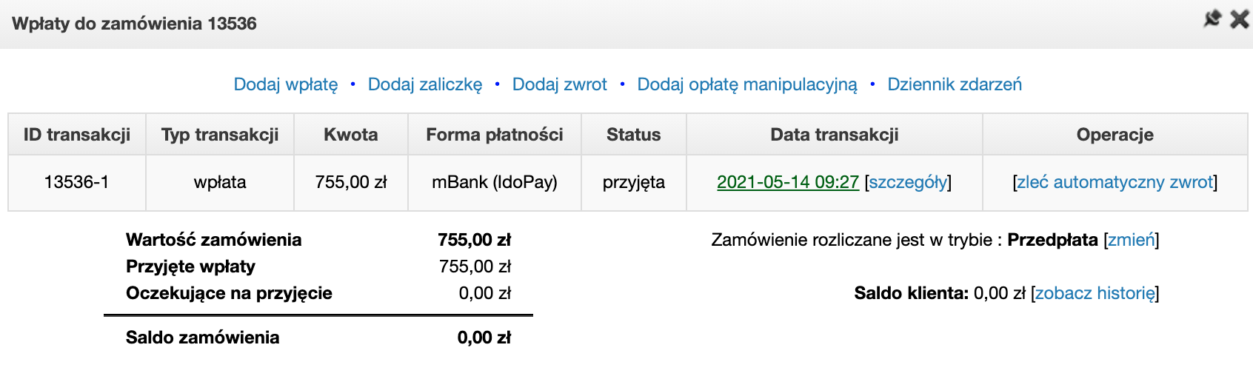Click the Data transakcji column header
Screen dimensions: 1253x379
click(835, 135)
